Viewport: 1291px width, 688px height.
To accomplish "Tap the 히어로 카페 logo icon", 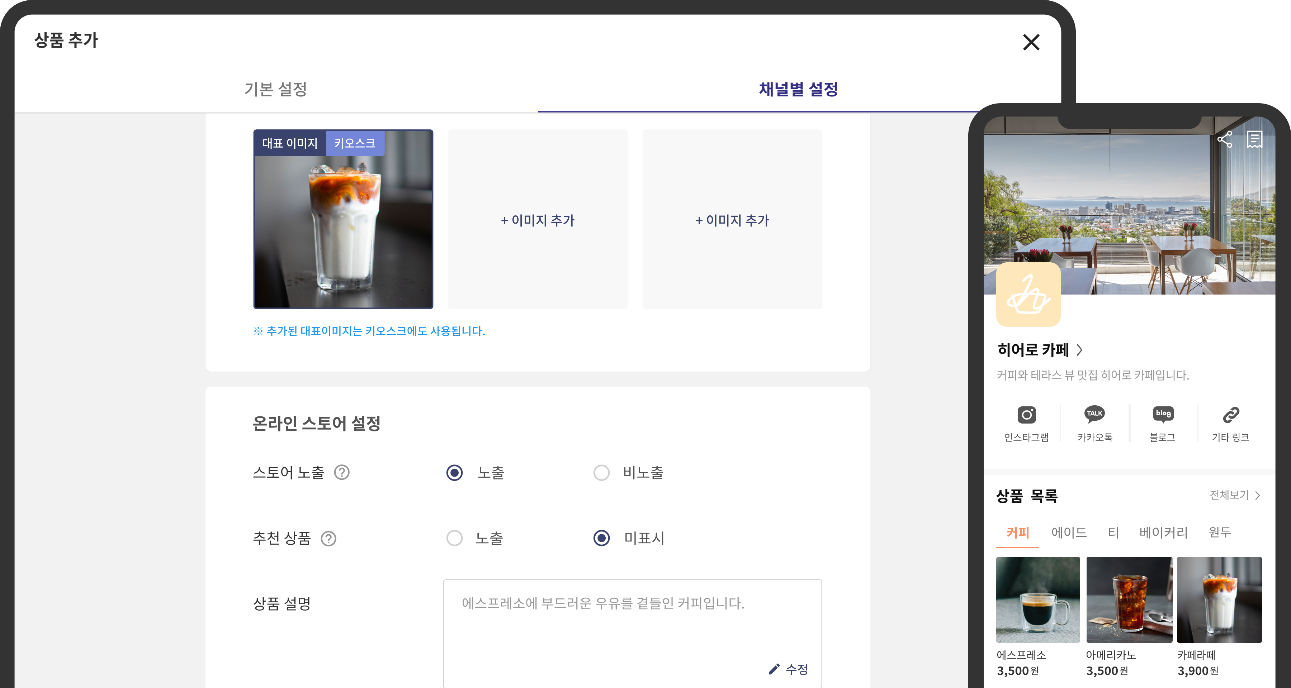I will pyautogui.click(x=1028, y=295).
